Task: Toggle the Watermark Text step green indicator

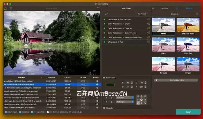Action: point(104,42)
